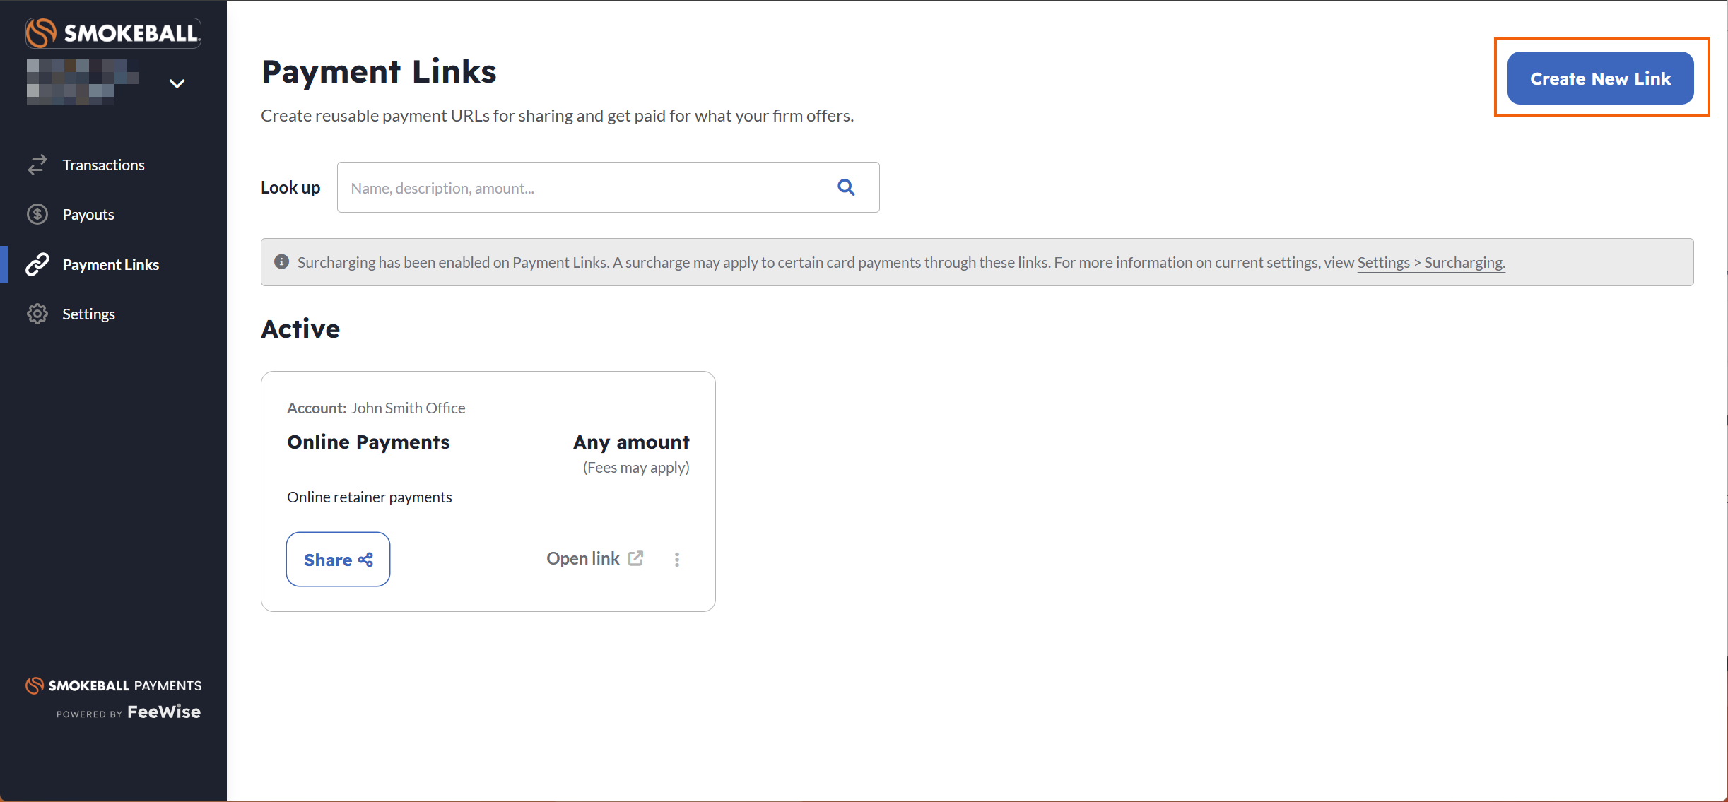1728x802 pixels.
Task: Open the Payouts sidebar menu item
Action: (x=88, y=214)
